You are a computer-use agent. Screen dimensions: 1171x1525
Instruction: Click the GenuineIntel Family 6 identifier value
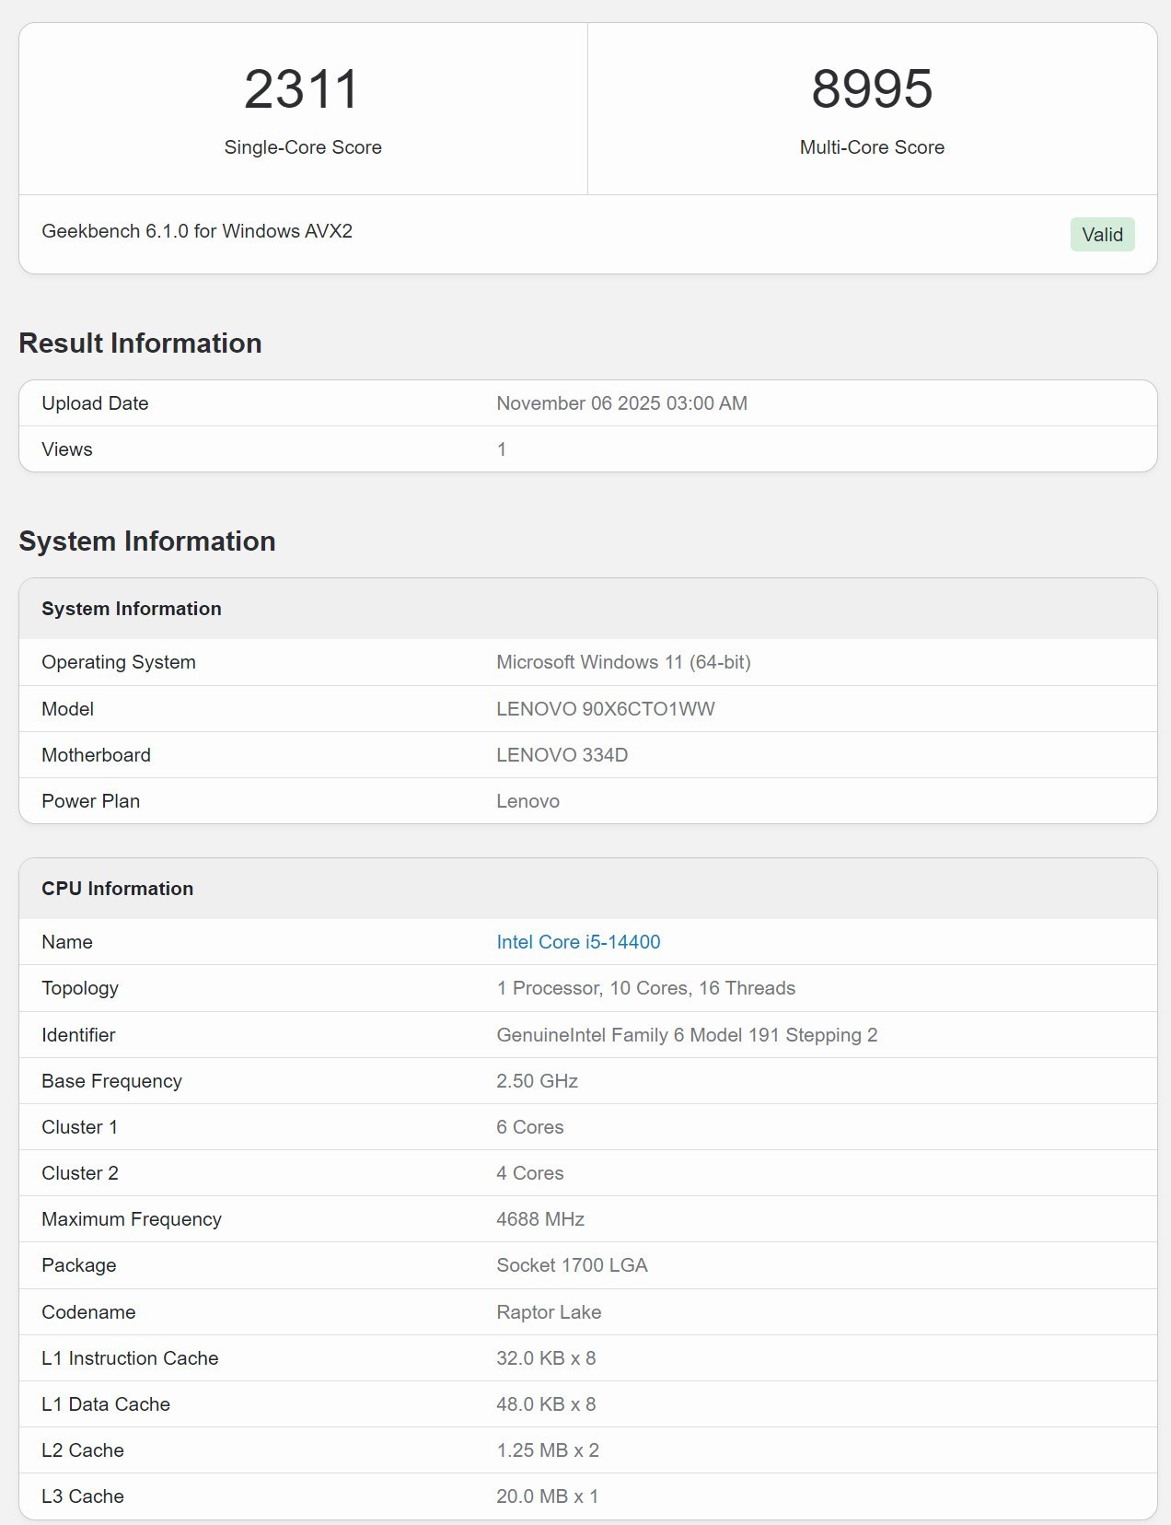click(687, 1035)
